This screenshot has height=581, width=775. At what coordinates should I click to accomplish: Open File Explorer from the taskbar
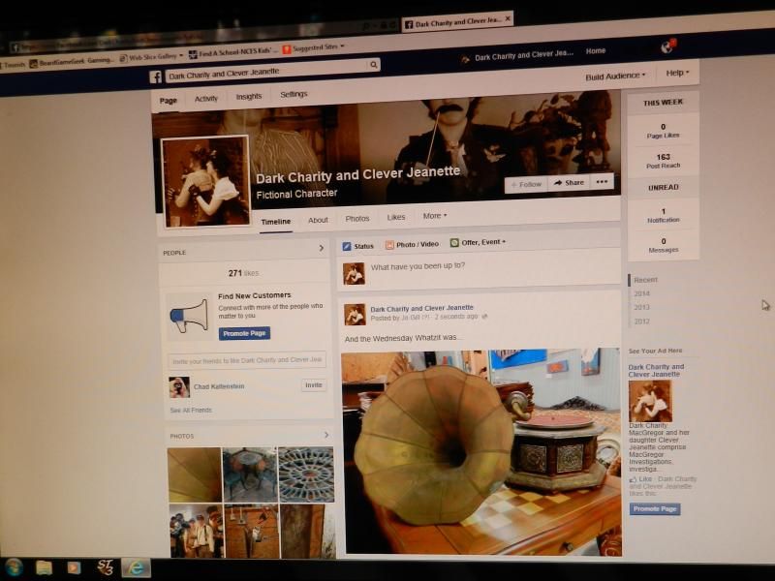tap(44, 567)
